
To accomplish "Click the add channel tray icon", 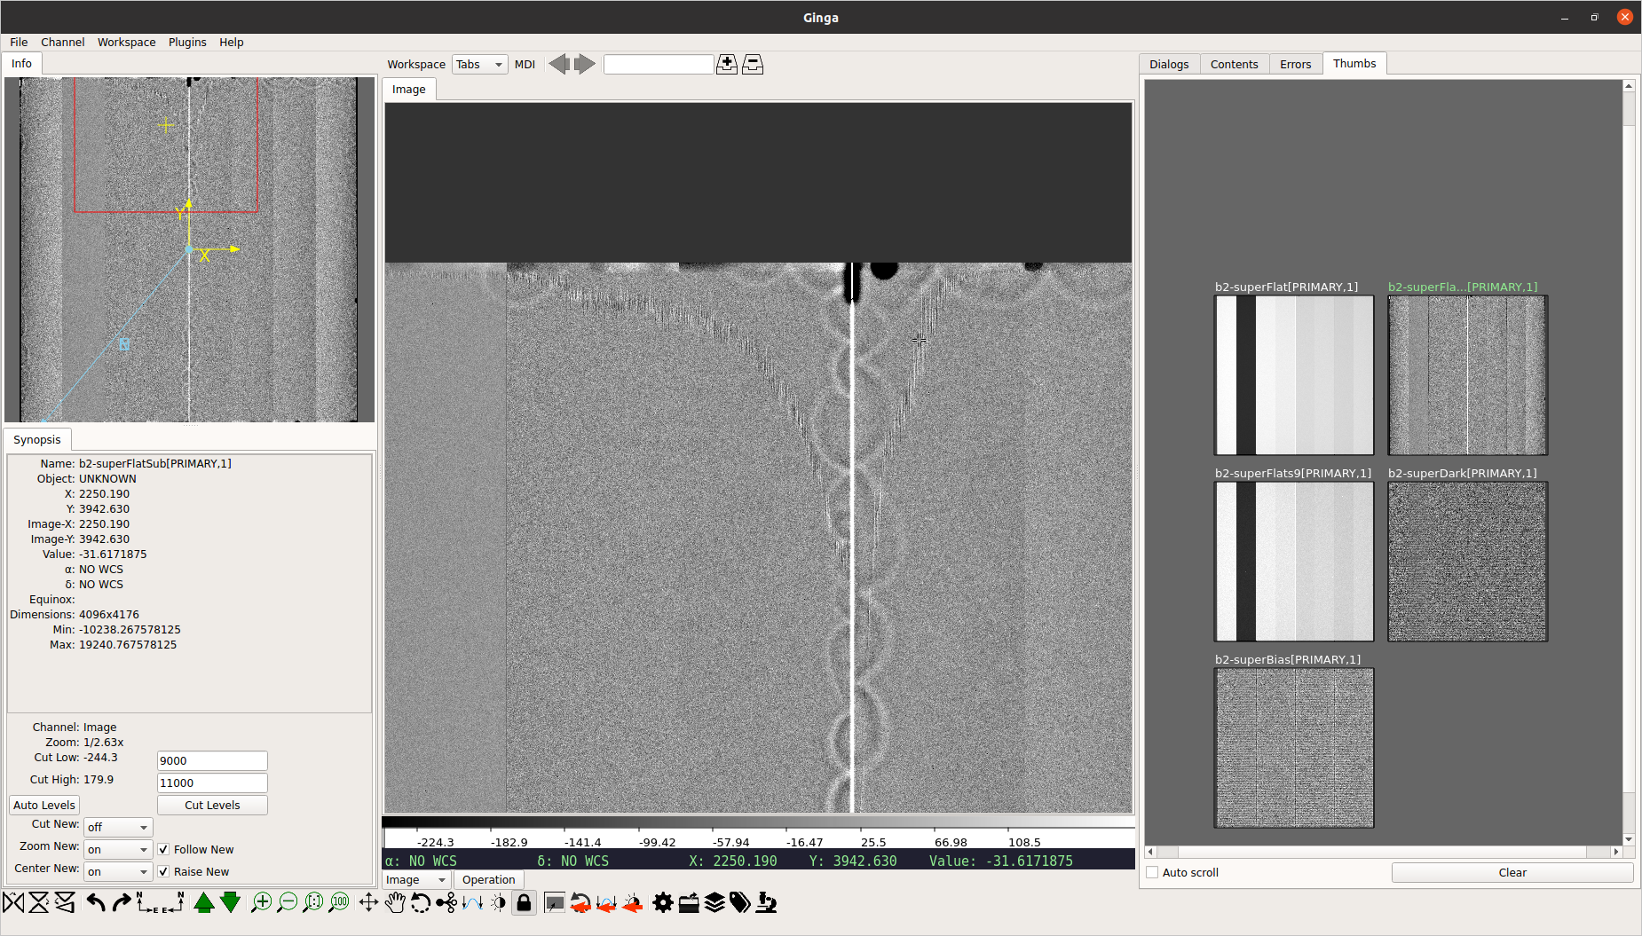I will point(727,64).
